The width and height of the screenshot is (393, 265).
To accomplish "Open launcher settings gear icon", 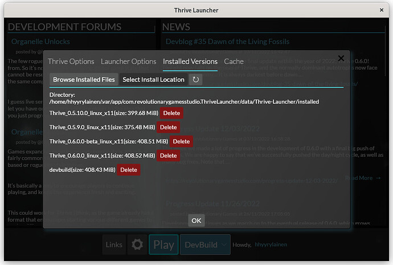I will coord(137,244).
